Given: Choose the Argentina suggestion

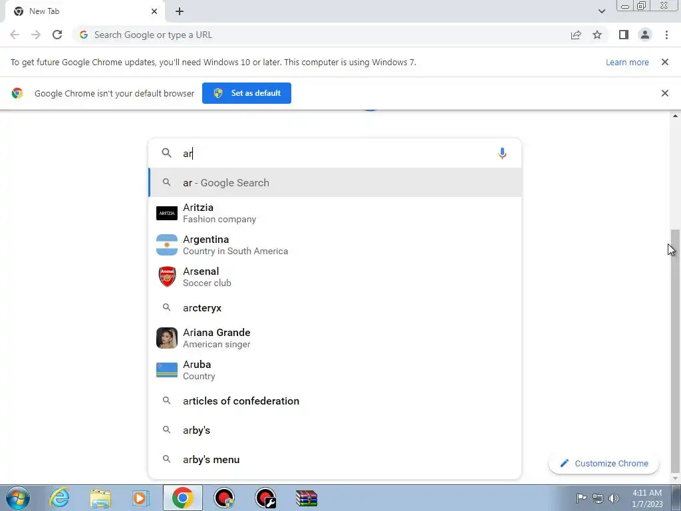Looking at the screenshot, I should coord(335,245).
